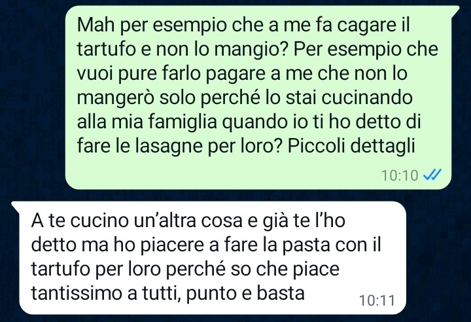Select the green sent message bubble
The height and width of the screenshot is (322, 471).
[x=262, y=98]
